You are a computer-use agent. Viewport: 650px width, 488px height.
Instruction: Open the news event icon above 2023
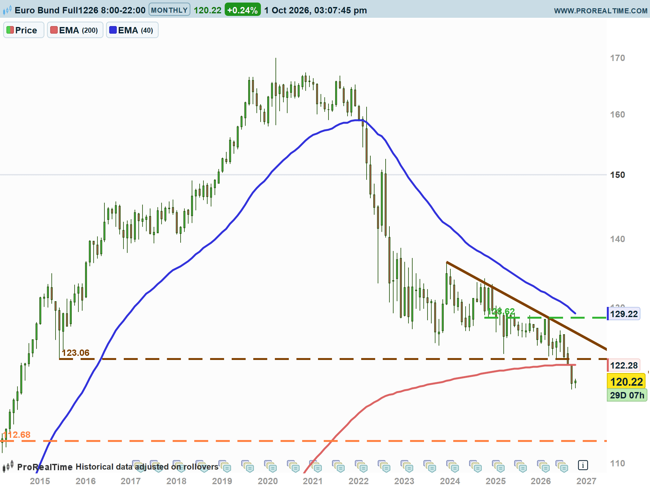407,466
